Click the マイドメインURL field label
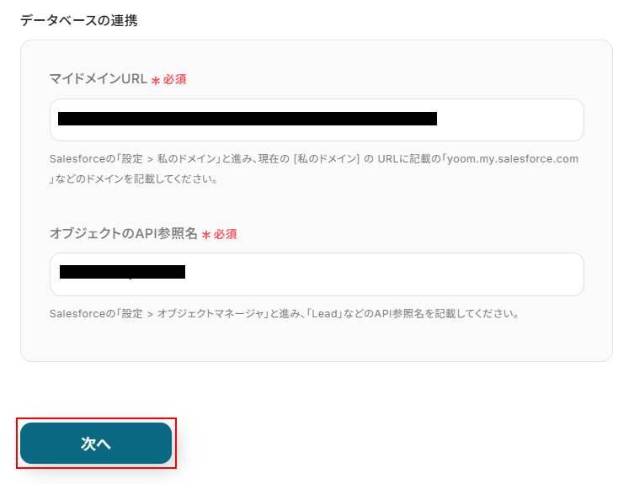 pyautogui.click(x=98, y=79)
